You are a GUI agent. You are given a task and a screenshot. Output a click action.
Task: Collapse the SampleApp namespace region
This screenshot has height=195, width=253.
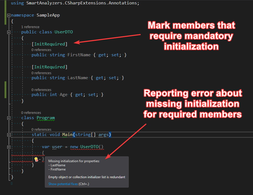point(9,15)
